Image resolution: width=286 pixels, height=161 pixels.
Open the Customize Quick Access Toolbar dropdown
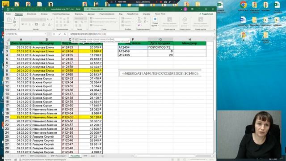[x=46, y=9]
